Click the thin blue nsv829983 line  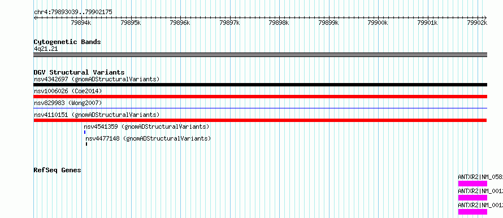pos(260,108)
